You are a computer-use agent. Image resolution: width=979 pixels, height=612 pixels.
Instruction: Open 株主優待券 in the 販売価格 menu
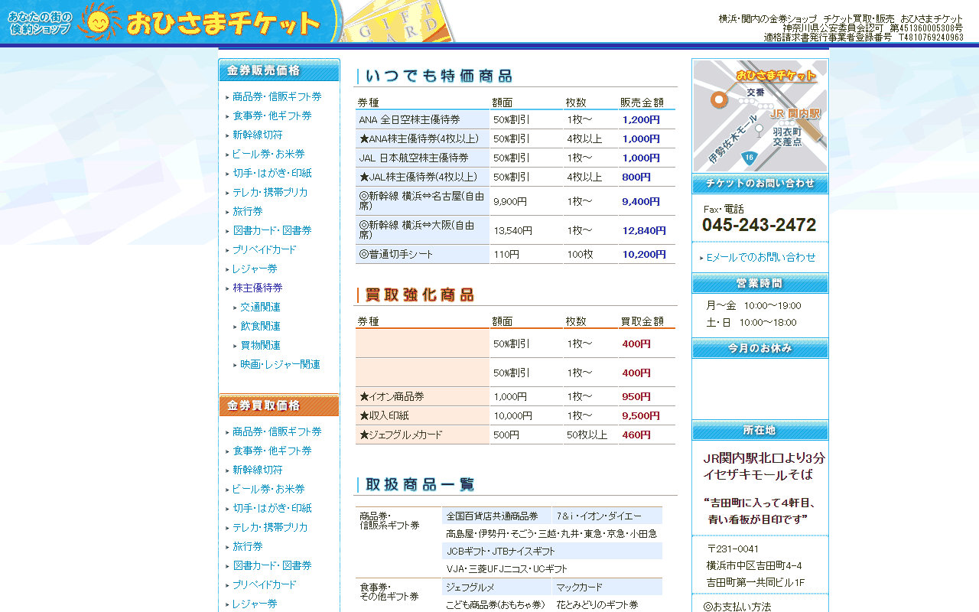pos(258,288)
